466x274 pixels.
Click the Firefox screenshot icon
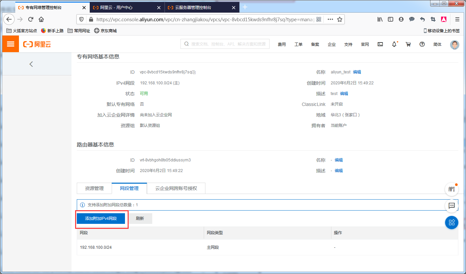coord(433,19)
